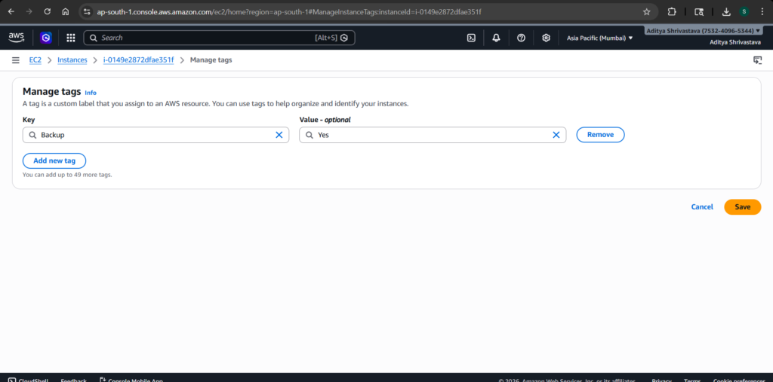Clear the Yes value field

556,135
